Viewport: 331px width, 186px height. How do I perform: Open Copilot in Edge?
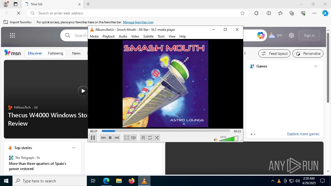pyautogui.click(x=325, y=13)
